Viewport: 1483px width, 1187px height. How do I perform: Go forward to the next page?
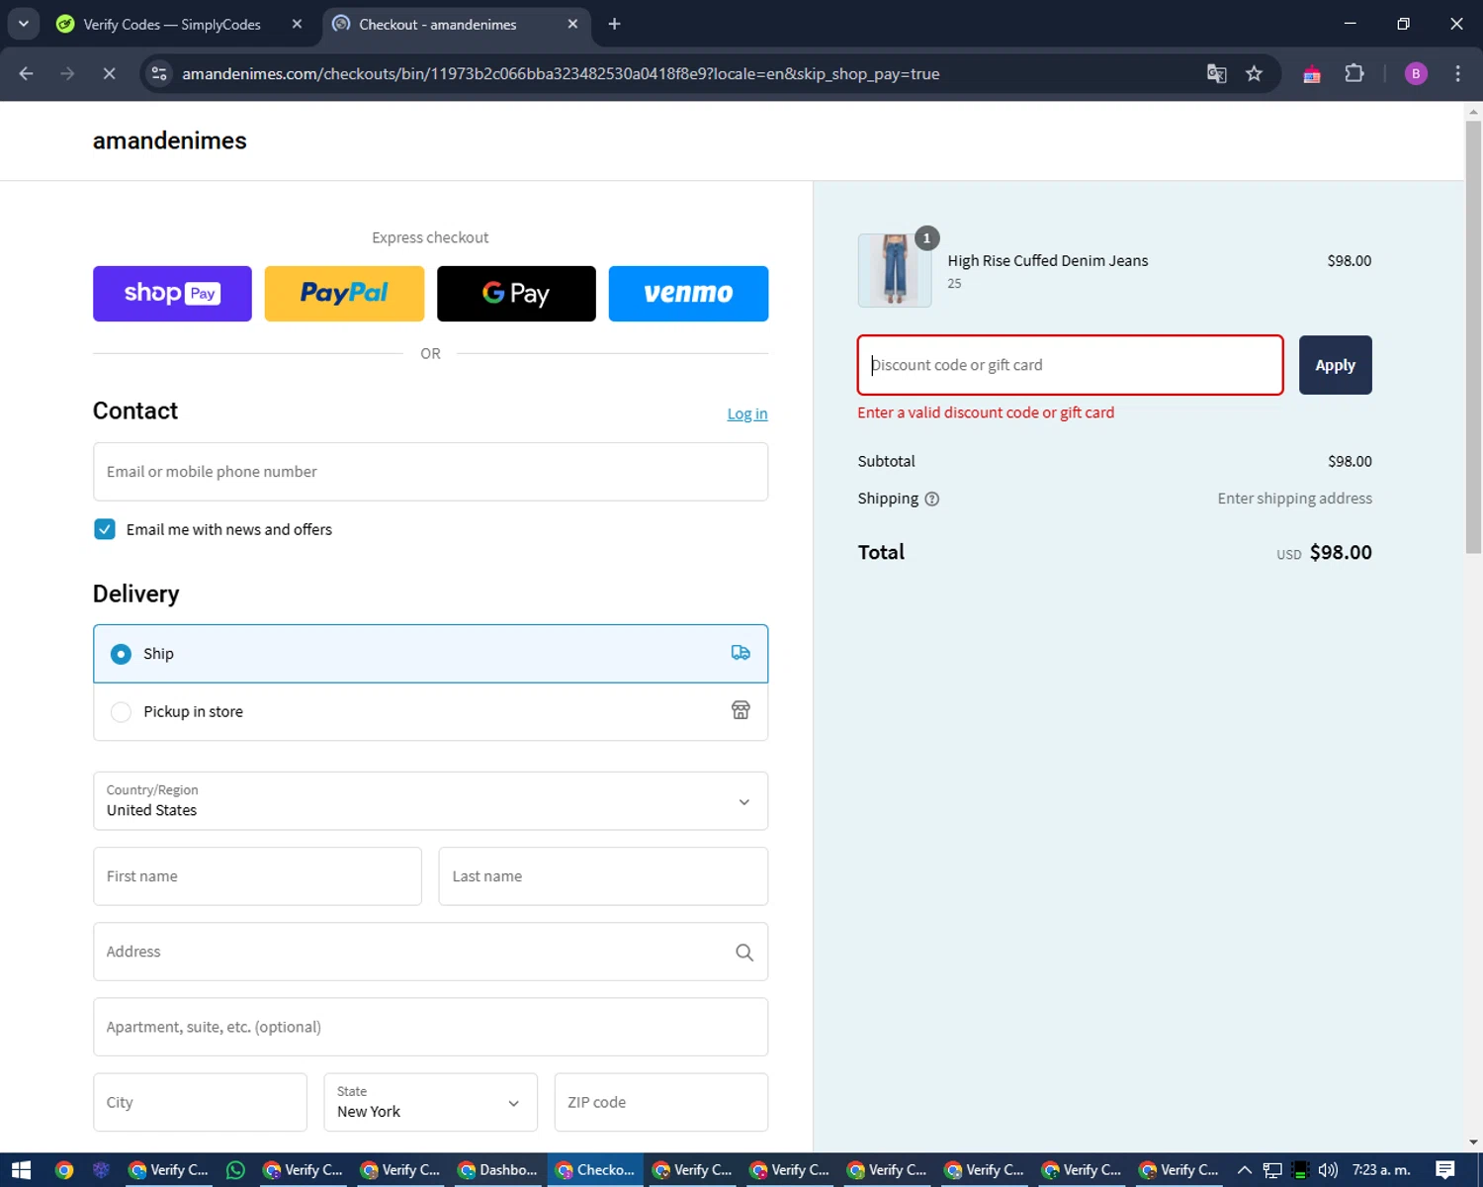67,73
